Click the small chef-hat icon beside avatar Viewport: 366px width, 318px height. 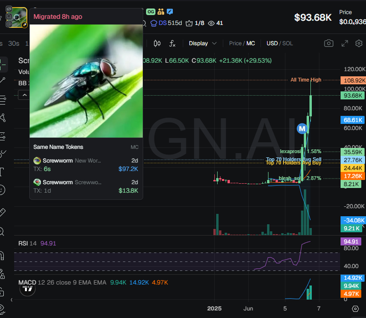point(8,16)
